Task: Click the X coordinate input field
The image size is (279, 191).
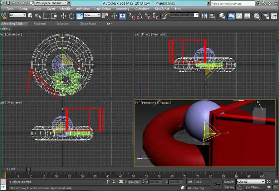Action: point(135,182)
